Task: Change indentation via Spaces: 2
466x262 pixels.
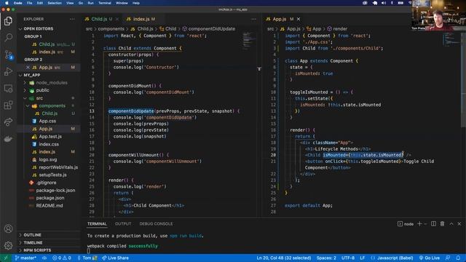Action: click(x=326, y=258)
